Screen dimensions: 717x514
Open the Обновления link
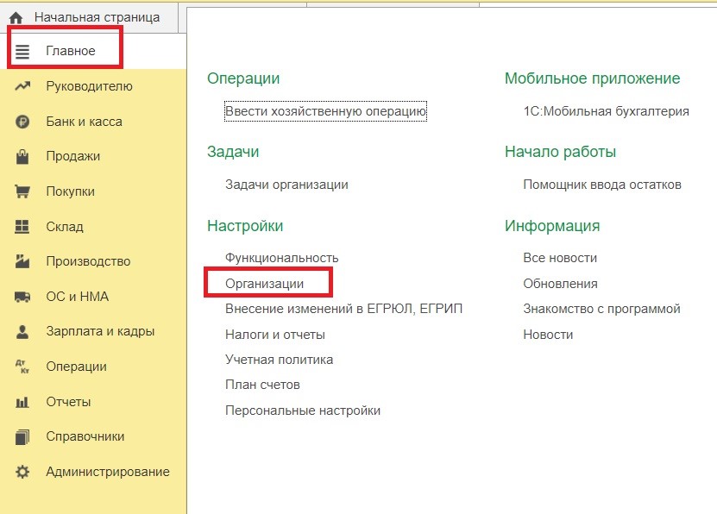(x=560, y=284)
